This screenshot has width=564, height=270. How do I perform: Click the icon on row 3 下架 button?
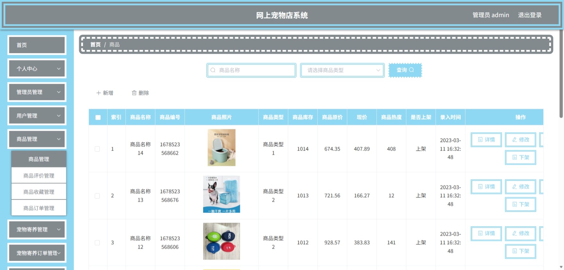tap(514, 251)
